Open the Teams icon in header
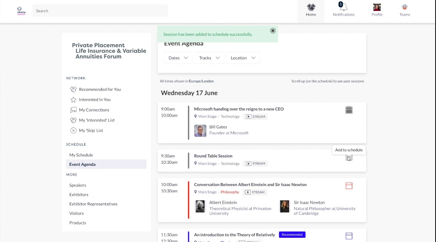The image size is (436, 242). (x=404, y=7)
